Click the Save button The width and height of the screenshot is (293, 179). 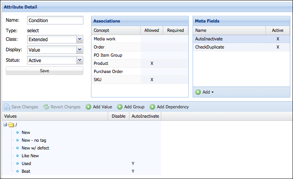[x=45, y=71]
